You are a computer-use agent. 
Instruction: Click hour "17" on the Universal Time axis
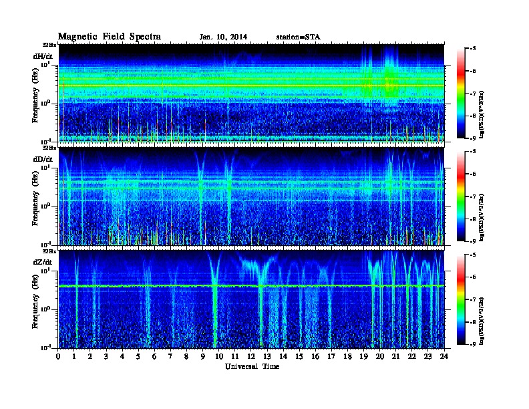click(x=331, y=356)
